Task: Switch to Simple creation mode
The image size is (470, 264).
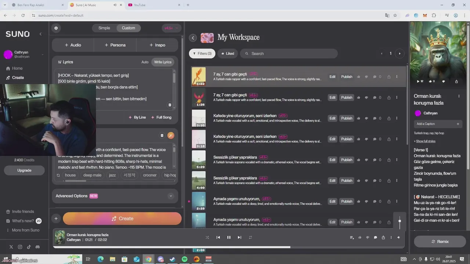Action: (104, 28)
